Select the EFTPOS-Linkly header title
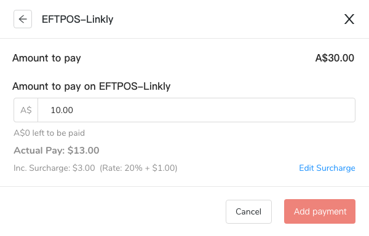Viewport: 369px width, 236px height. 77,19
